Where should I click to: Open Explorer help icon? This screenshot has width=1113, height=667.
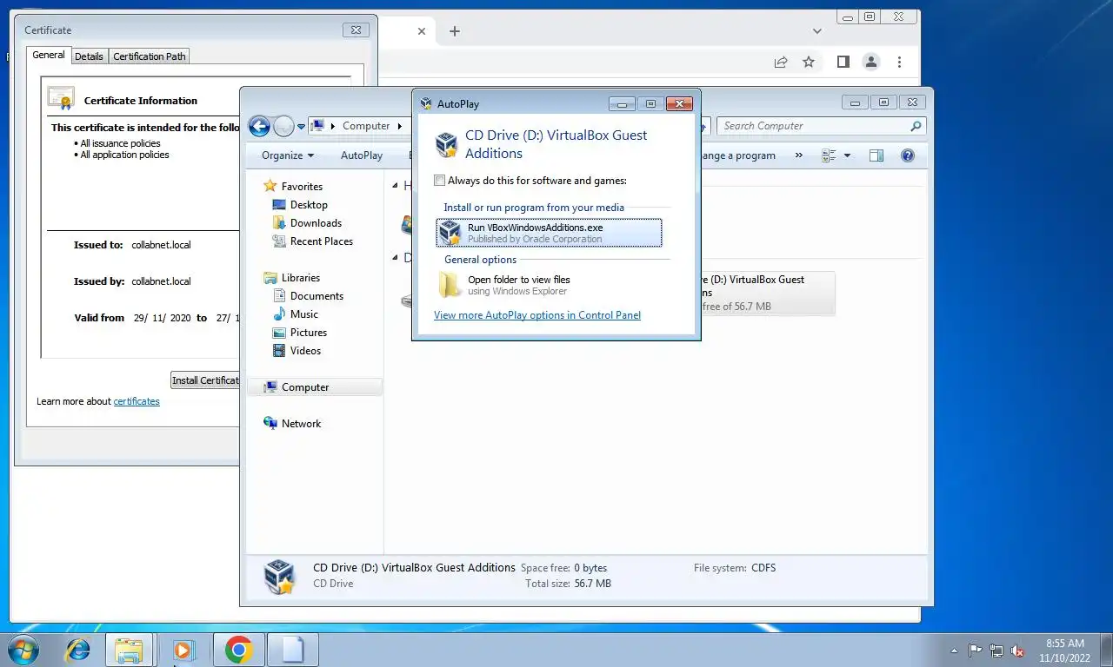coord(908,155)
